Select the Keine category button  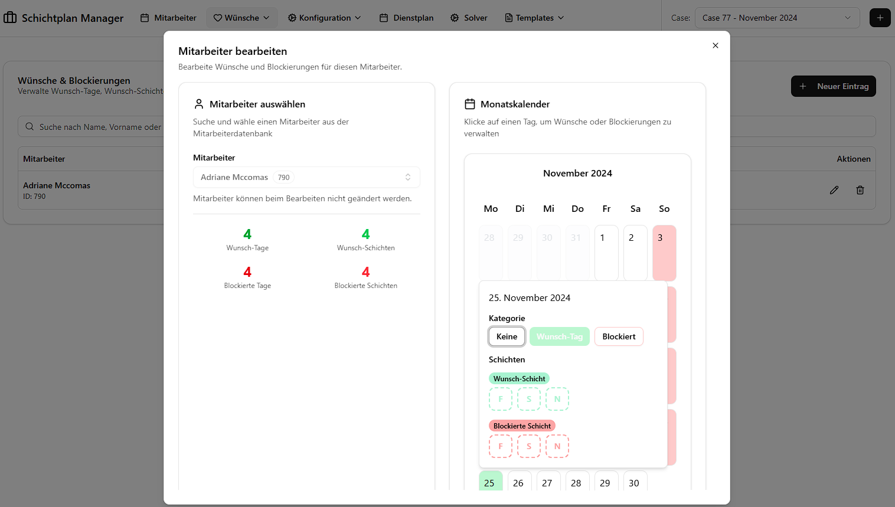507,336
